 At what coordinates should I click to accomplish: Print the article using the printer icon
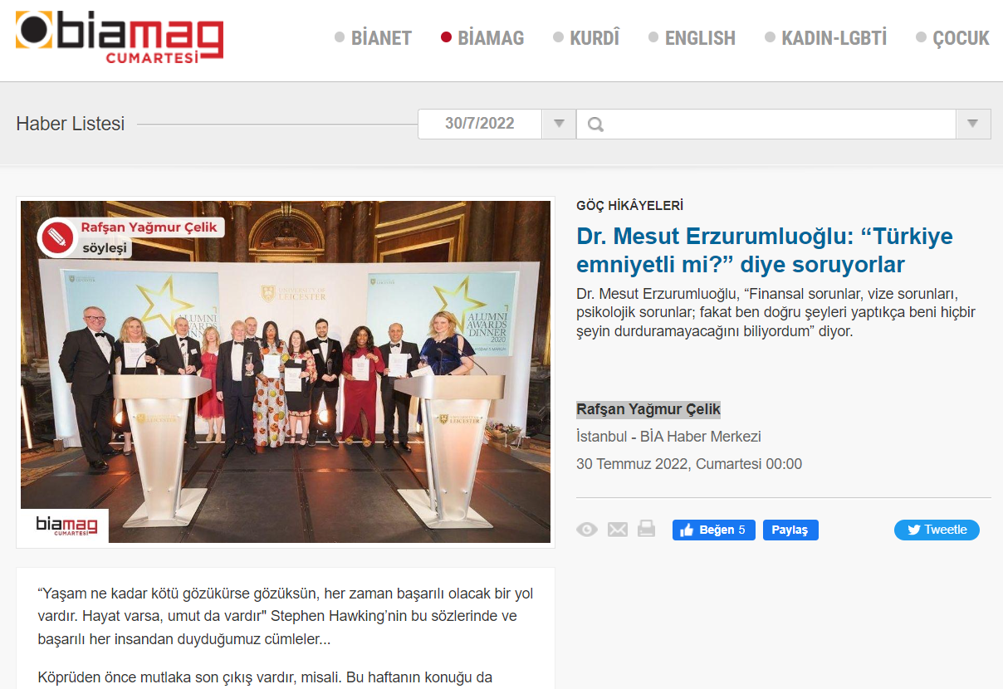tap(647, 529)
